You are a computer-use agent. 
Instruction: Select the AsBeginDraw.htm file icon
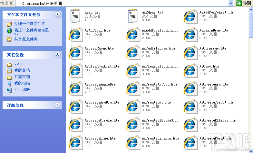pos(190,34)
